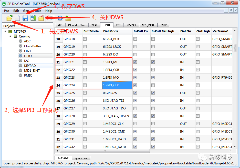Screen dimensions: 240x168
Task: Click the MT6765 chip icon in Projects tree
Action: (10, 32)
